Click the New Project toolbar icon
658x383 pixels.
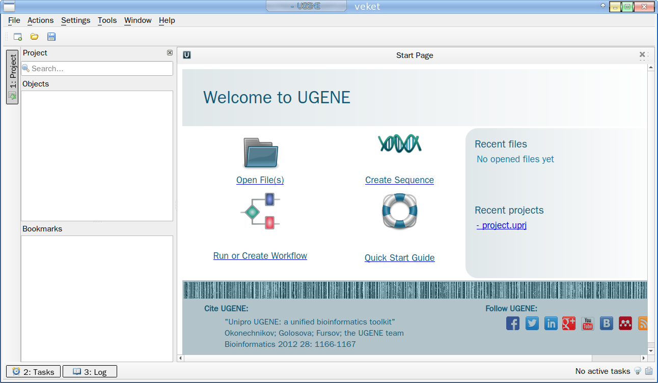tap(18, 37)
